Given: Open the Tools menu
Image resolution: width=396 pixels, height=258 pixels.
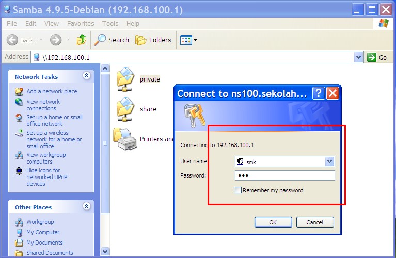Looking at the screenshot, I should coord(110,24).
